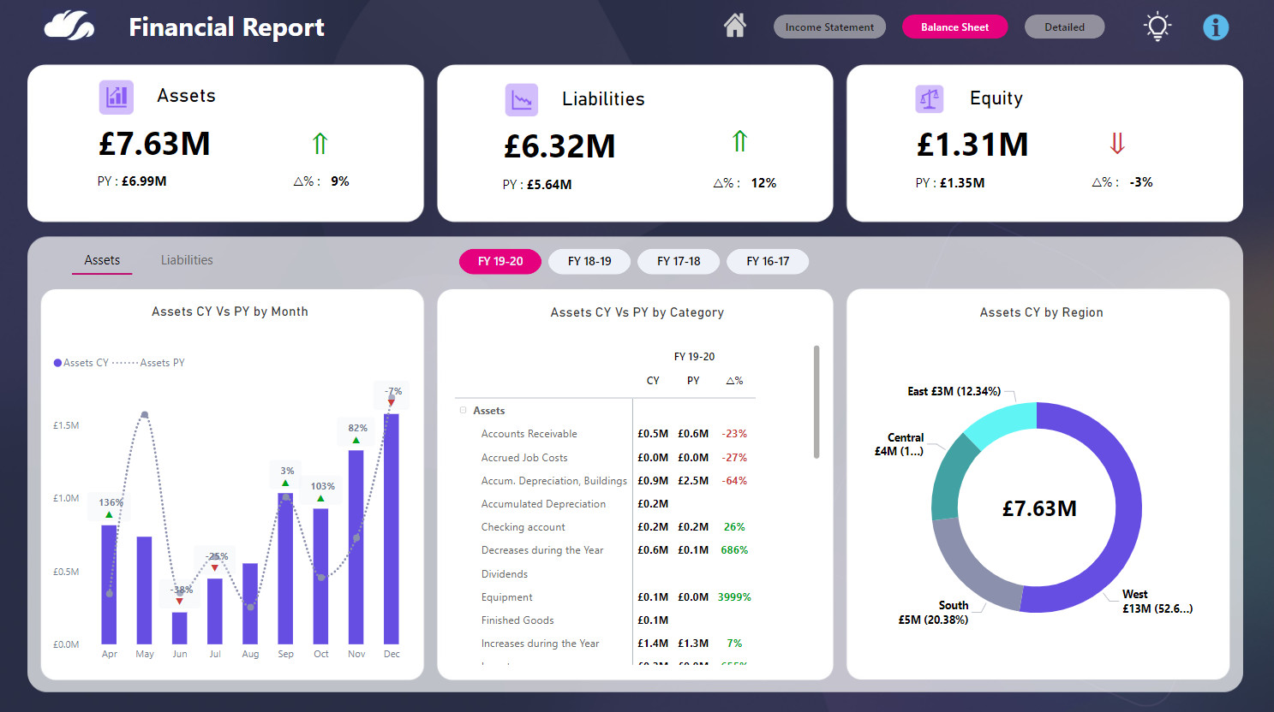Click the Home icon
1274x712 pixels.
(x=734, y=26)
